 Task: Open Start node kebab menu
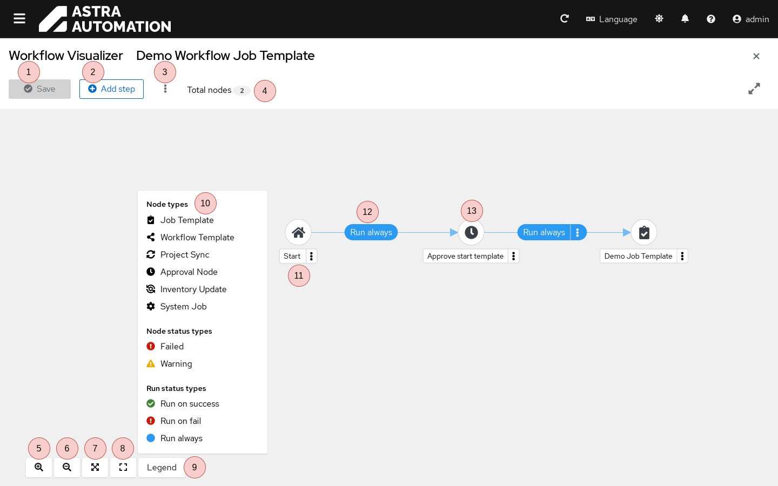pyautogui.click(x=311, y=256)
